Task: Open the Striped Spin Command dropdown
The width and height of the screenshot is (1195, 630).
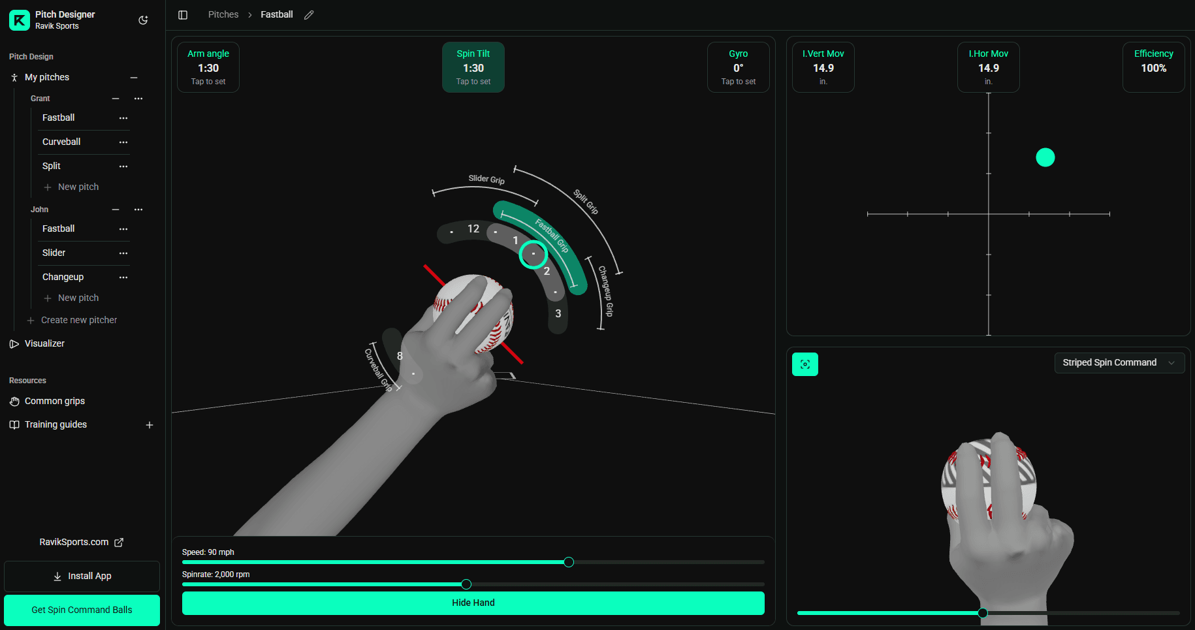Action: coord(1119,362)
